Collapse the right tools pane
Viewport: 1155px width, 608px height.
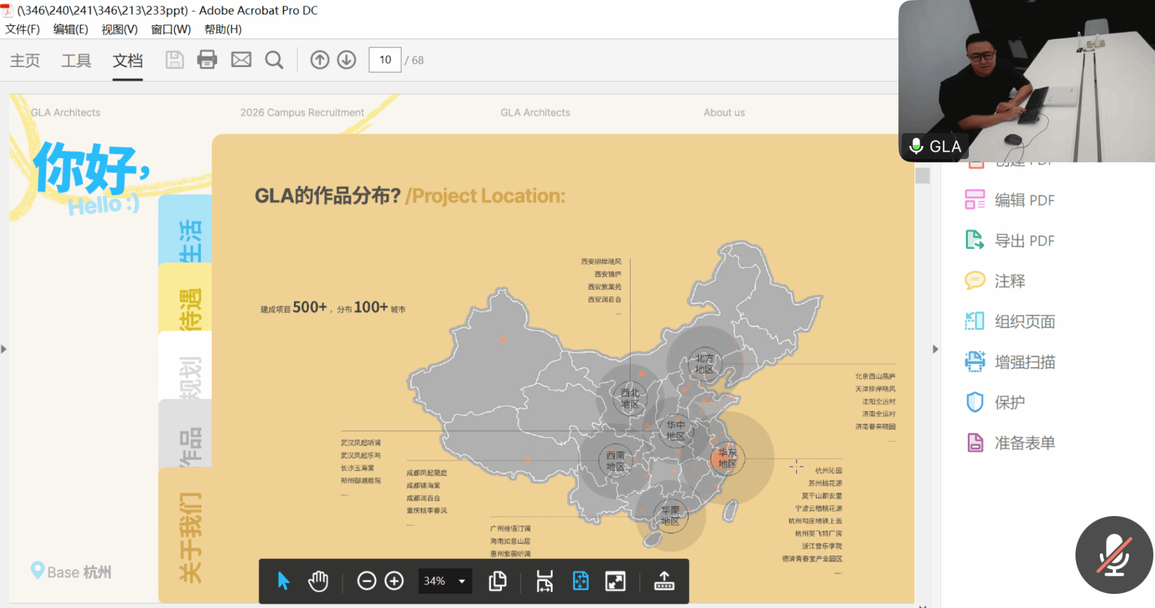coord(935,349)
